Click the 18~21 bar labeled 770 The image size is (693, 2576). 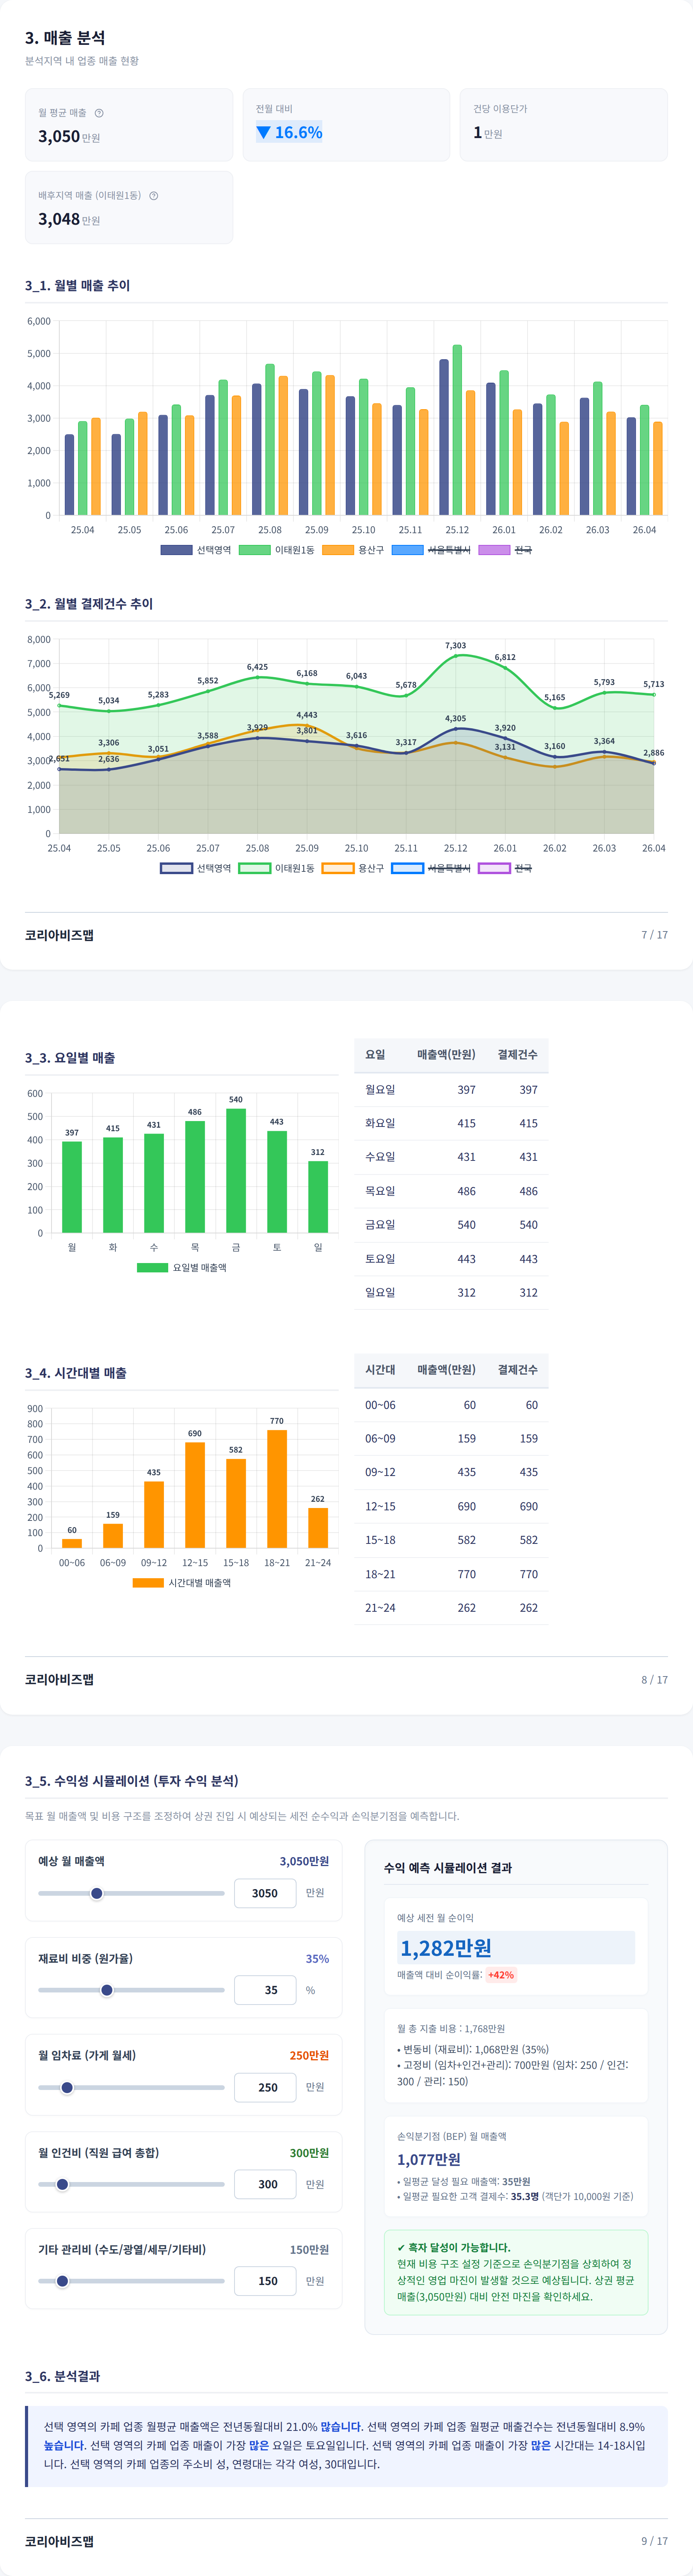277,1489
